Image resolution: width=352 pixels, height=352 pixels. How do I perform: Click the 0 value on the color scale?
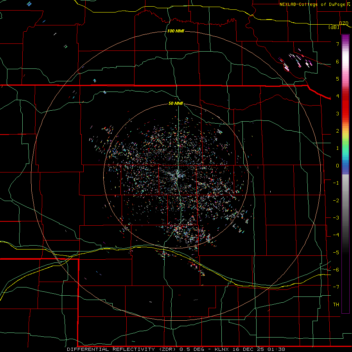coord(338,166)
